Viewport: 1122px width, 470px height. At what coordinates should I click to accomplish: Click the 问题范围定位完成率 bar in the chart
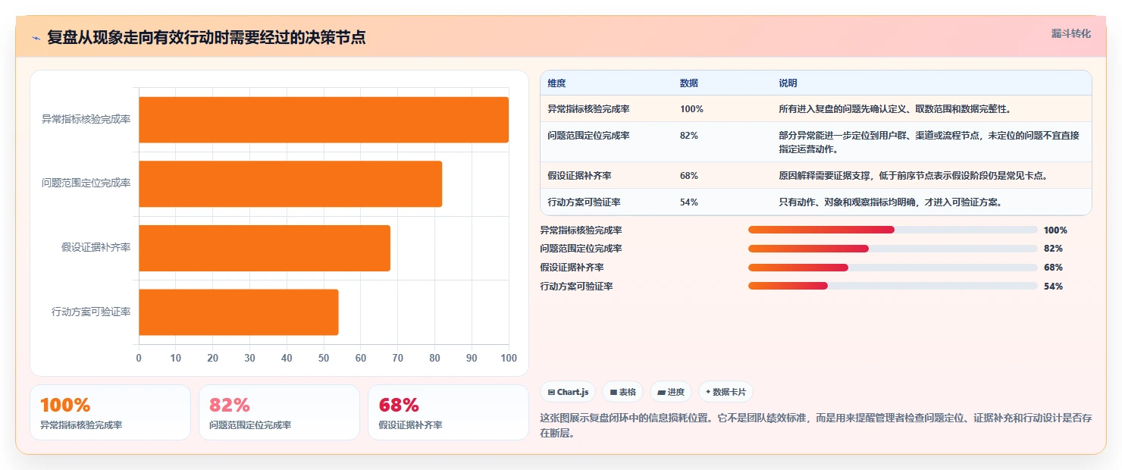point(290,183)
